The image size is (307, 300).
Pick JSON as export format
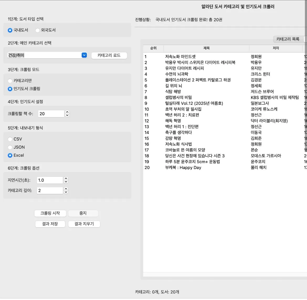point(10,147)
